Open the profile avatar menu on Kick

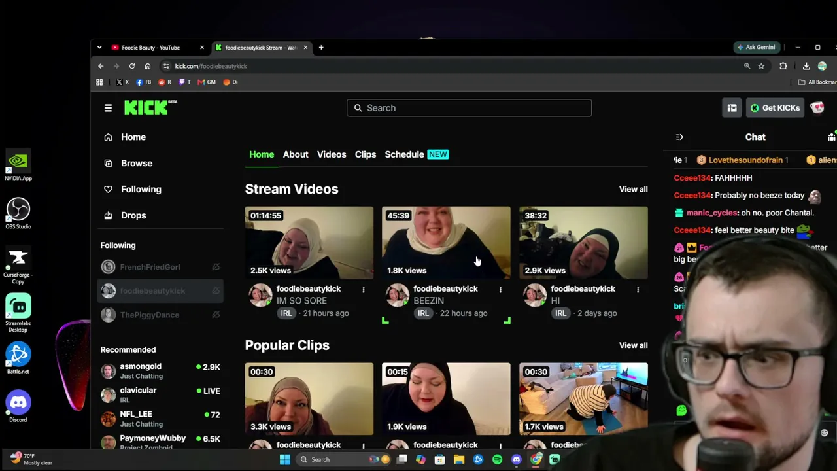pos(817,108)
